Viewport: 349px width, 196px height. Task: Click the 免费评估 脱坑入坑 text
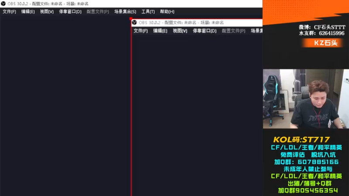[x=308, y=155]
